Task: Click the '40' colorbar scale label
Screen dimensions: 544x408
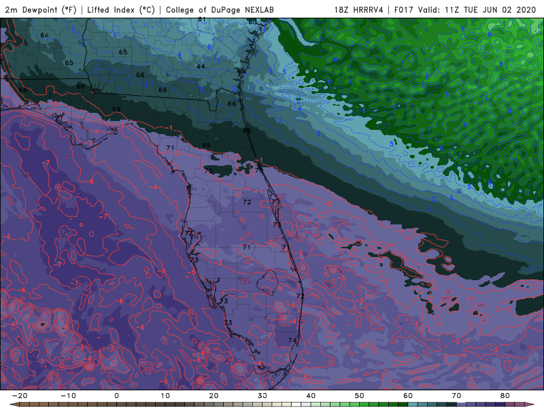Action: (311, 396)
